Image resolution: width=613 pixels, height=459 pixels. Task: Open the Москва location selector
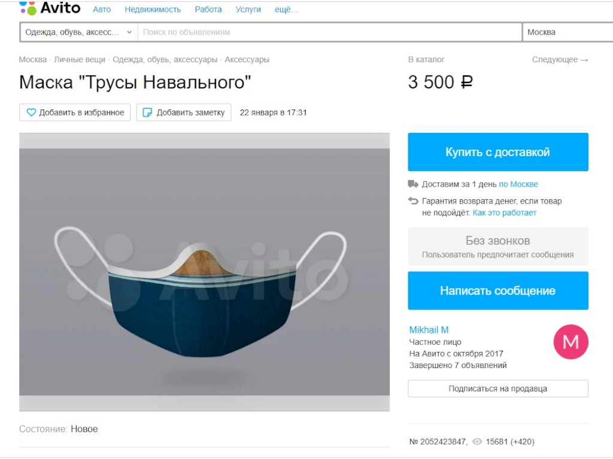pyautogui.click(x=568, y=32)
